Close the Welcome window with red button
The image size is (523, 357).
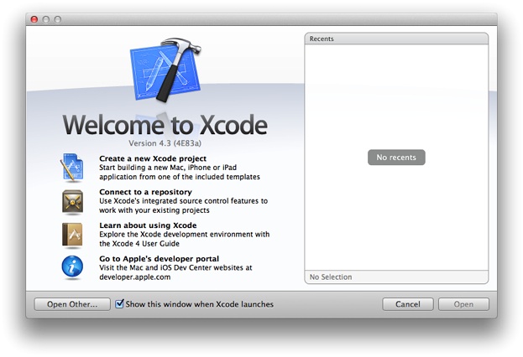pos(34,18)
